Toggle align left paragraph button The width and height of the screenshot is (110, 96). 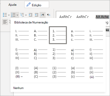click(x=5, y=22)
